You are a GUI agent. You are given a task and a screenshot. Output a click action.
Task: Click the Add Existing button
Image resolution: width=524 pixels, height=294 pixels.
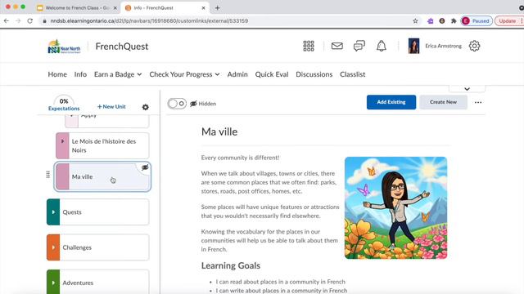click(391, 102)
